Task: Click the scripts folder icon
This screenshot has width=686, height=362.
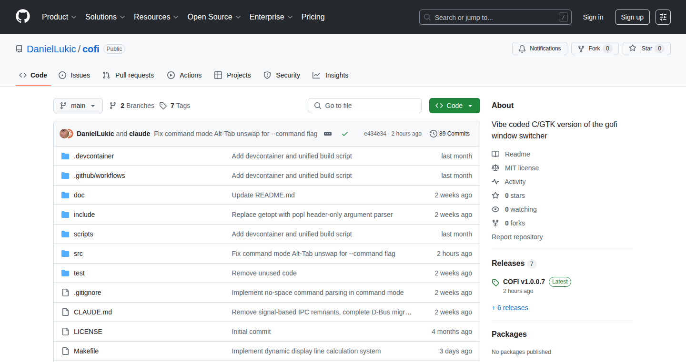Action: pos(65,234)
